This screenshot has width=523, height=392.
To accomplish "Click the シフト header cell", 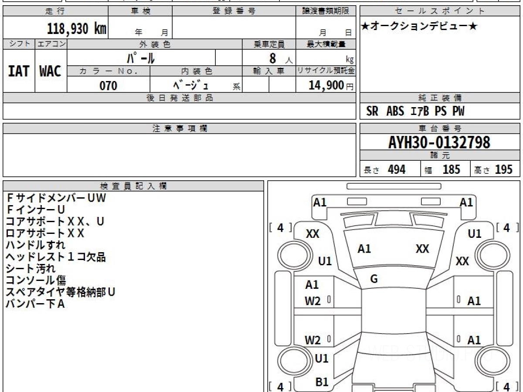I will tap(19, 44).
